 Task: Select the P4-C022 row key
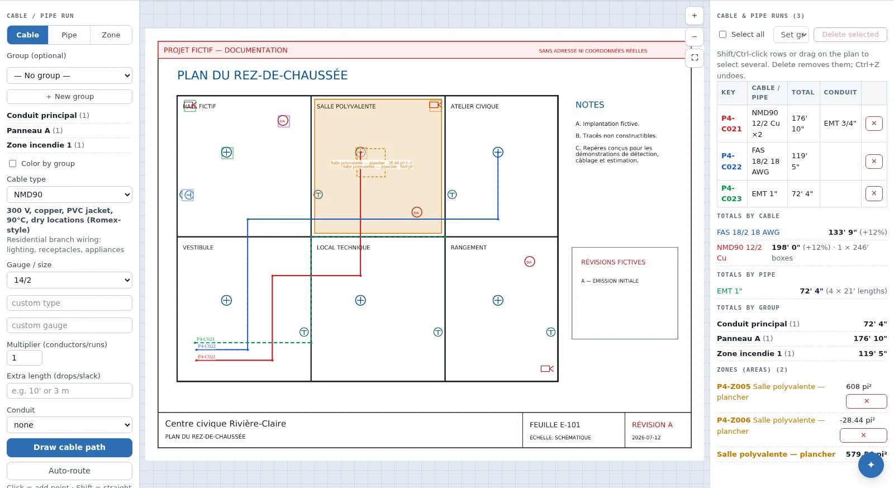[x=731, y=161]
